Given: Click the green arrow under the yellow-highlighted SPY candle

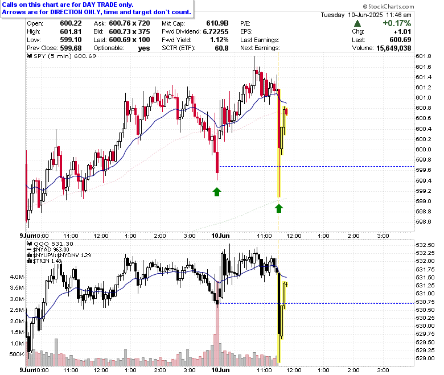Looking at the screenshot, I should [279, 208].
